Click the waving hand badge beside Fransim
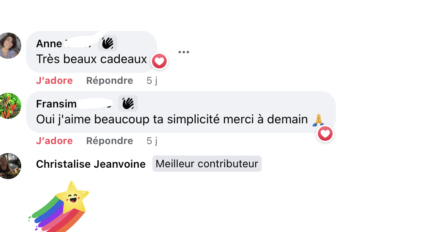The image size is (432, 232). pyautogui.click(x=128, y=104)
